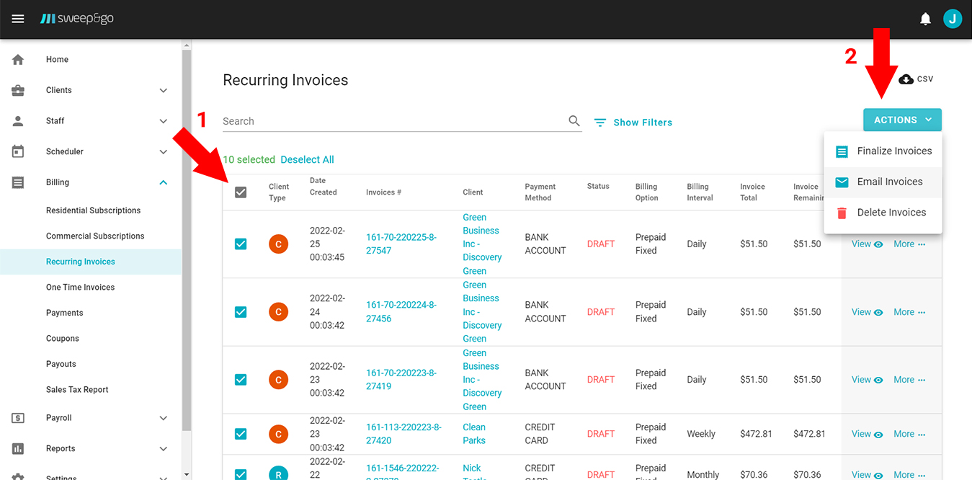Uncheck the invoice 161-70-220225-8-27547 checkbox
The image size is (972, 480).
(x=241, y=244)
